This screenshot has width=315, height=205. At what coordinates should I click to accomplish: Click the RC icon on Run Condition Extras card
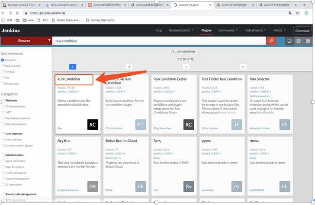pos(188,125)
